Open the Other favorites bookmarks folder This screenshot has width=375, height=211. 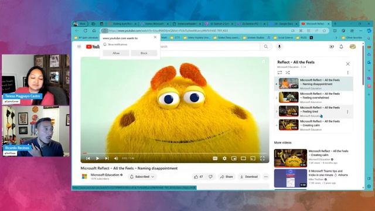point(352,38)
